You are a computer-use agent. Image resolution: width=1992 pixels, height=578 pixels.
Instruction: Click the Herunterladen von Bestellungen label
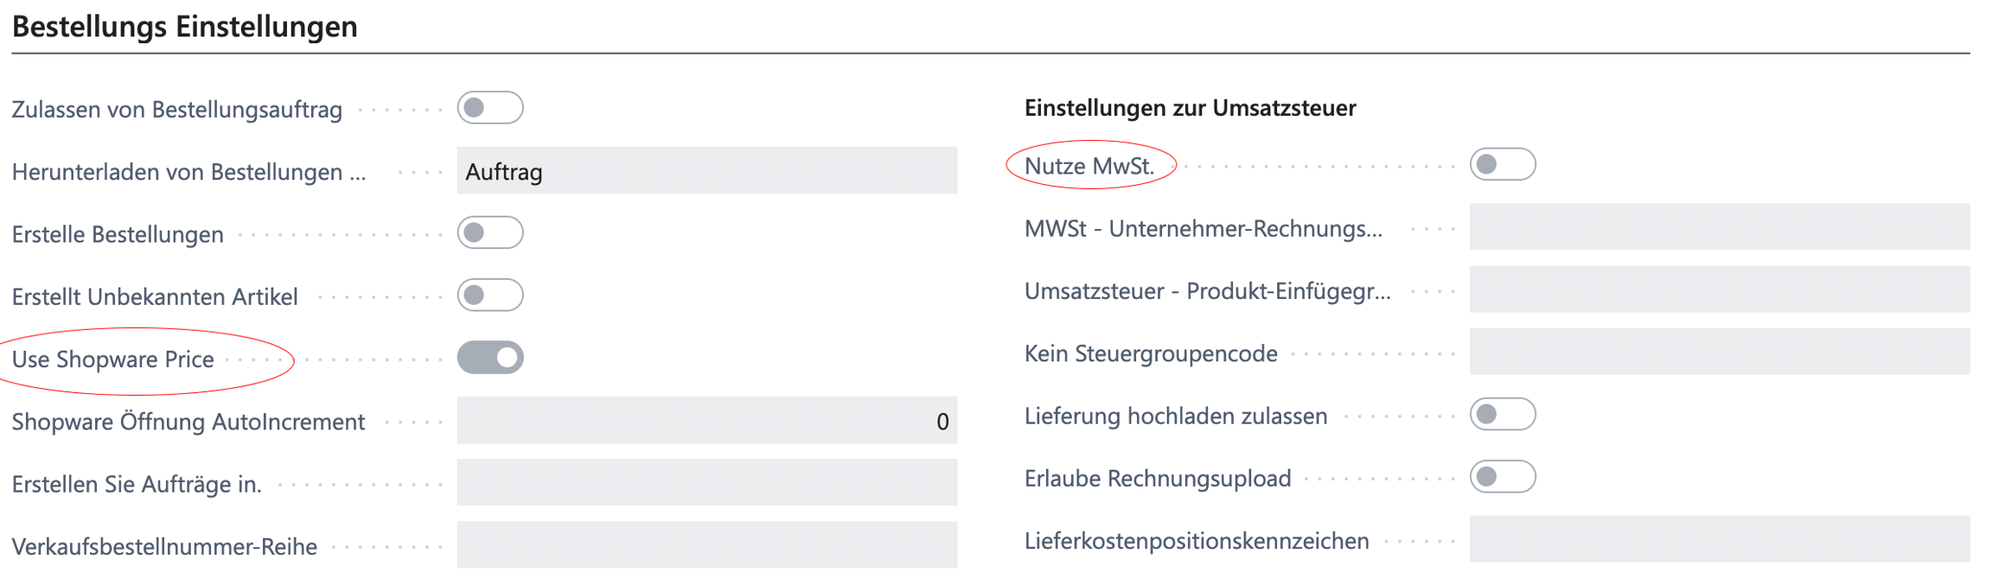[x=188, y=172]
